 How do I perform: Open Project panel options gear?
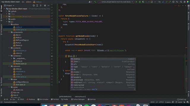point(45,6)
